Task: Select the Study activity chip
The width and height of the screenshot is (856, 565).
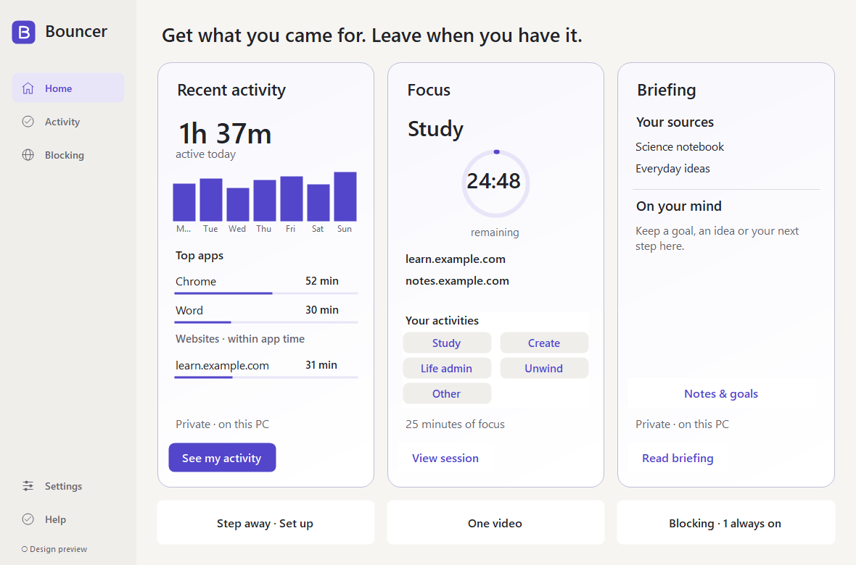Action: pos(447,343)
